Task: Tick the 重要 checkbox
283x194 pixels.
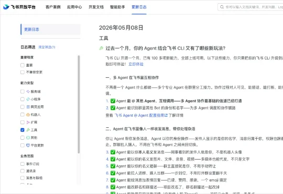Action: [x=23, y=65]
